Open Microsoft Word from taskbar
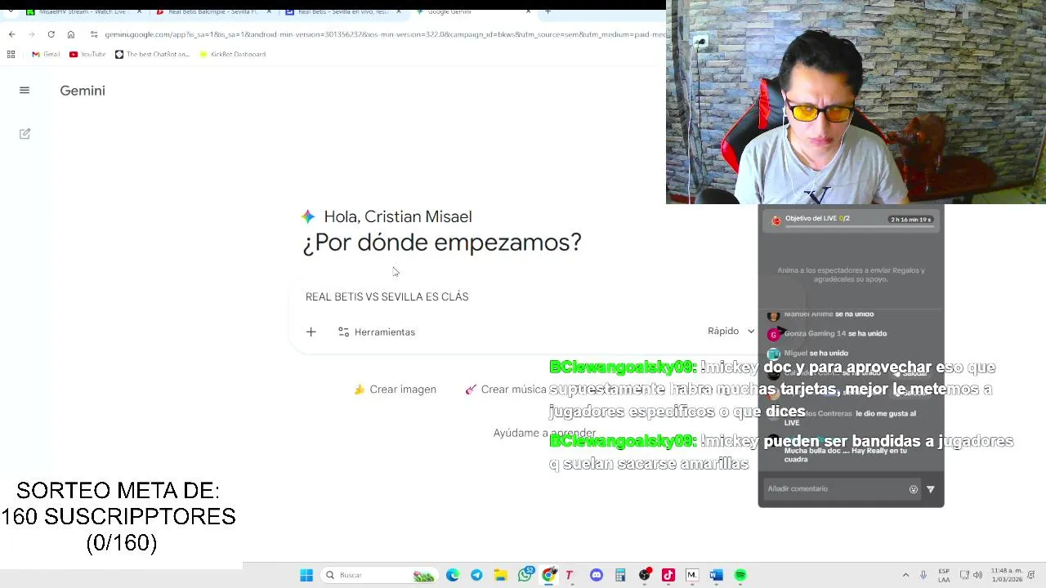The image size is (1046, 588). [717, 575]
